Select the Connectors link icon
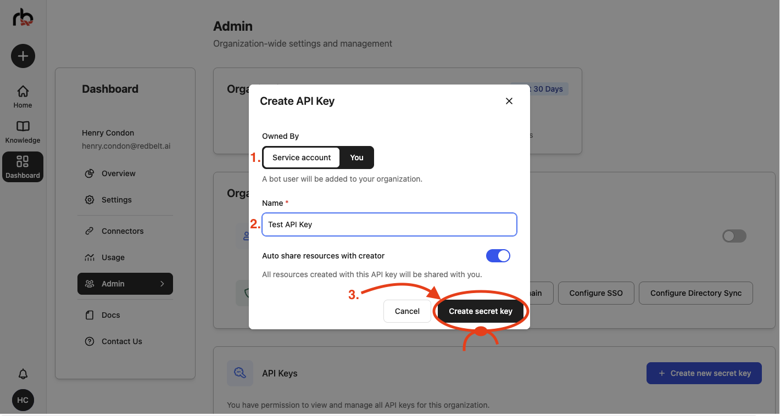780x416 pixels. [x=90, y=231]
